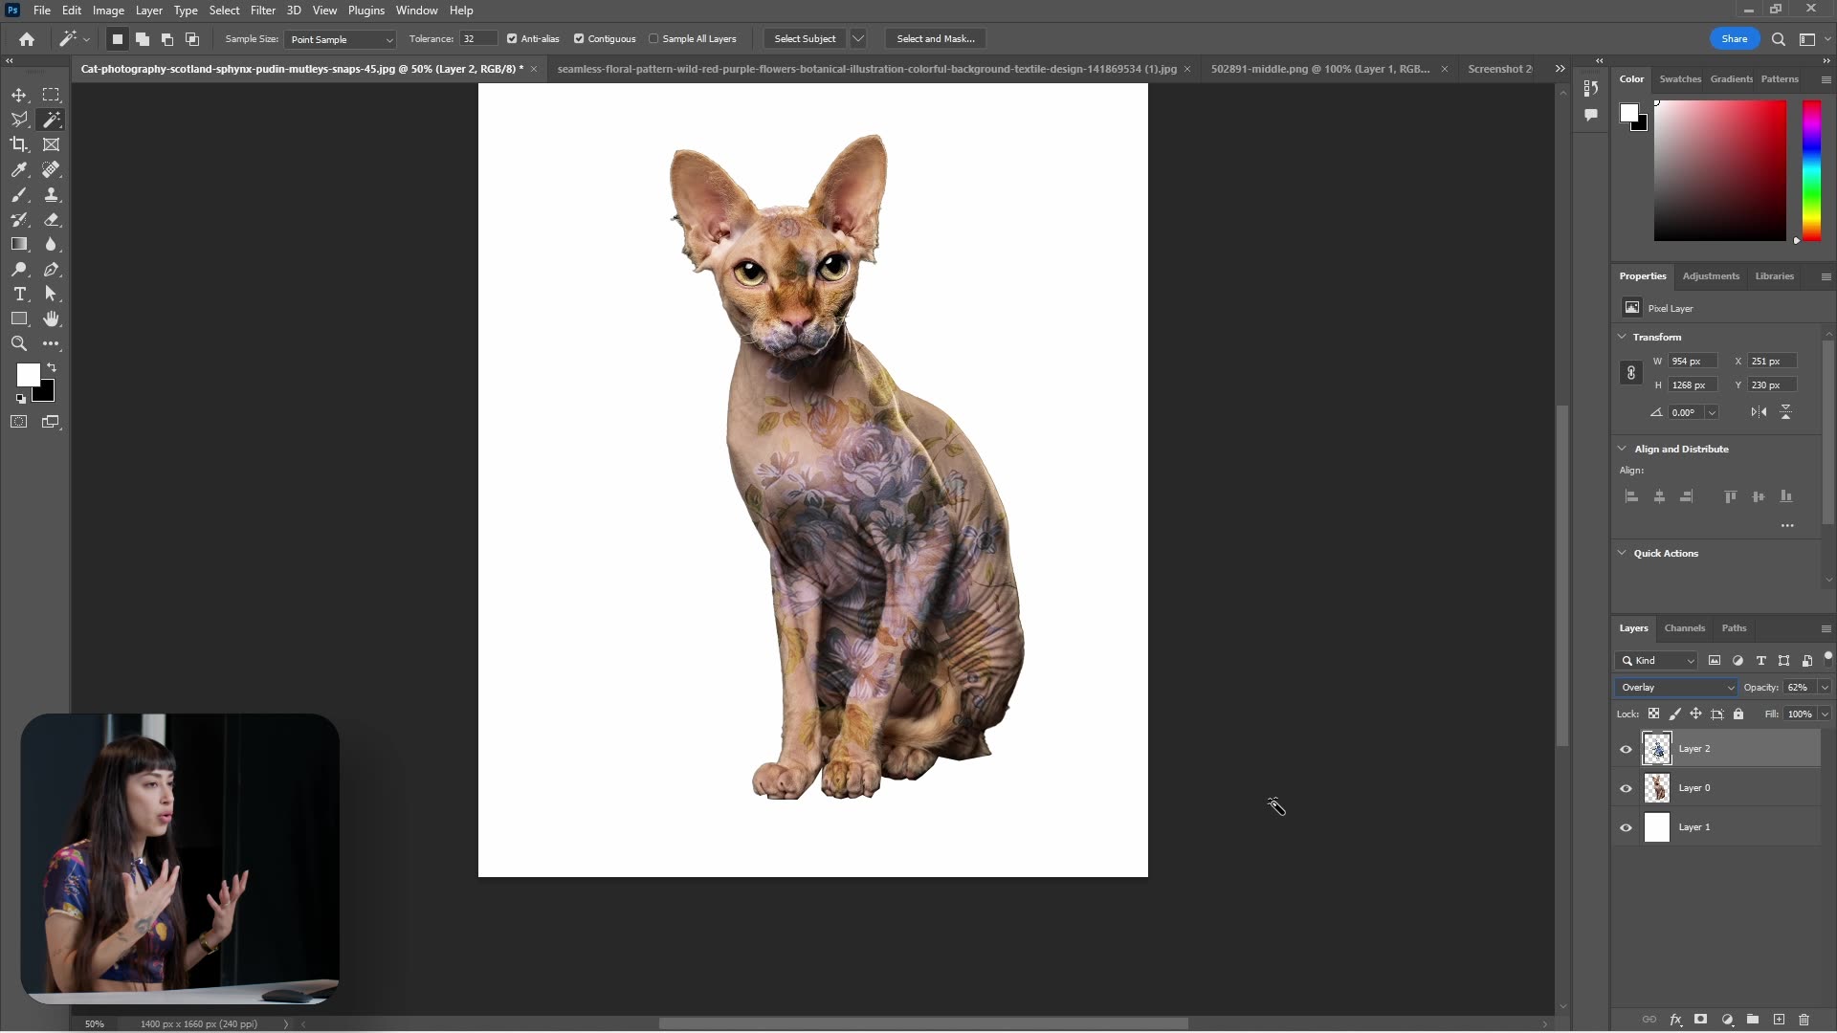Image resolution: width=1837 pixels, height=1033 pixels.
Task: Select the Path Selection tool
Action: tap(51, 294)
